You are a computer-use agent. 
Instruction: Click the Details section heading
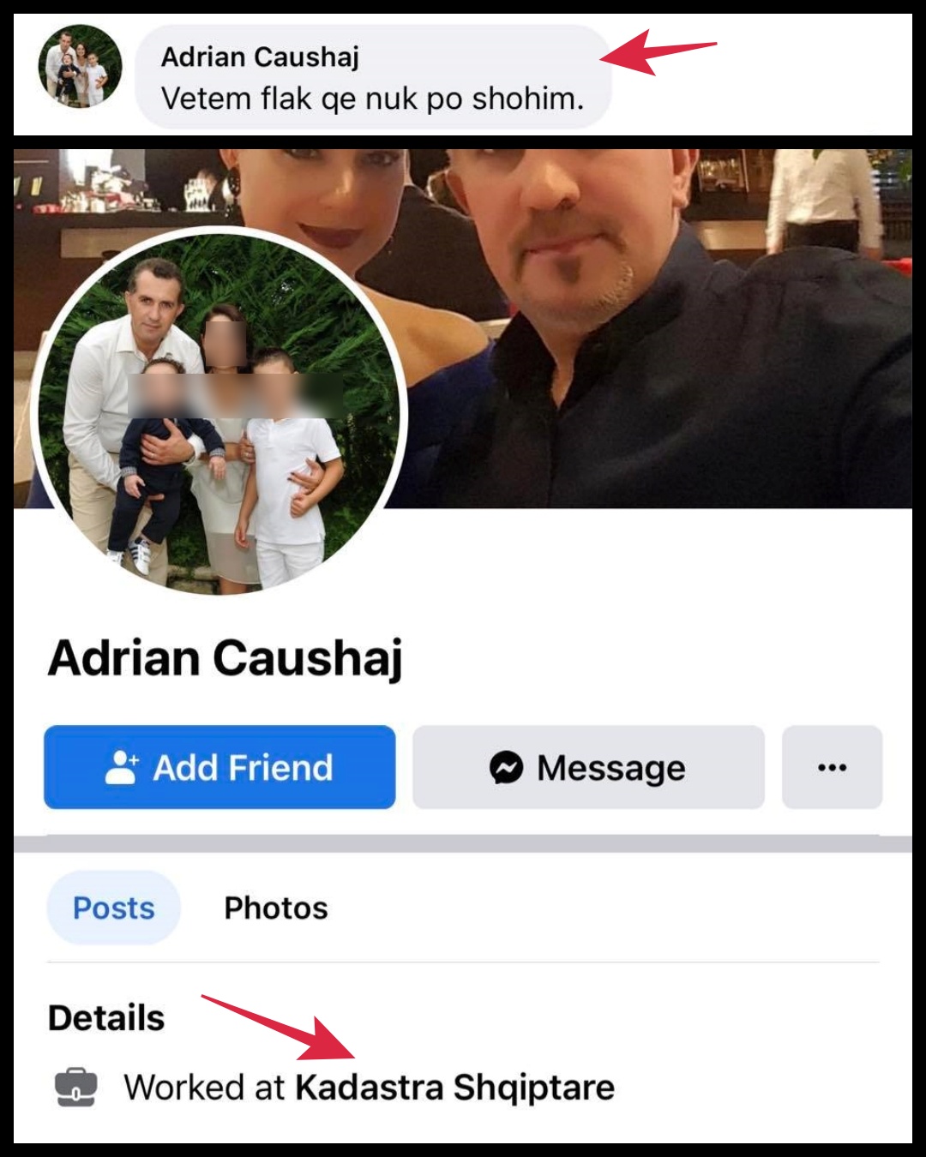106,1018
